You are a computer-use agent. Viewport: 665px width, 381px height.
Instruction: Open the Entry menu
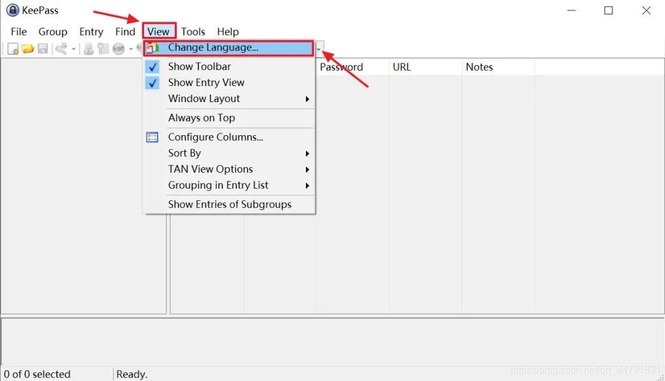tap(91, 32)
